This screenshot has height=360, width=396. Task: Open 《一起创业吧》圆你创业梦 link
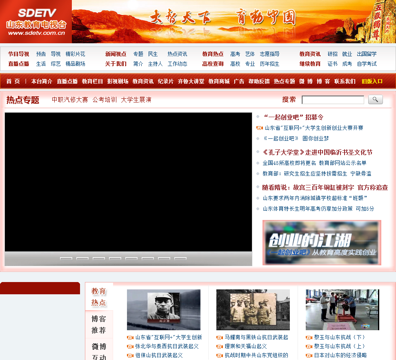(296, 139)
